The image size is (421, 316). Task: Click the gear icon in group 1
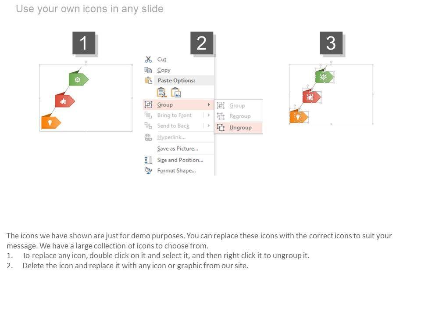(78, 79)
